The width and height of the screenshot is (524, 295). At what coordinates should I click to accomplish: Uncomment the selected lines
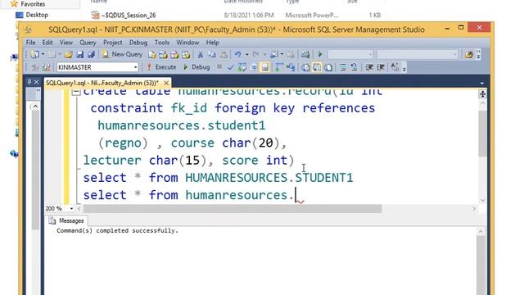354,67
